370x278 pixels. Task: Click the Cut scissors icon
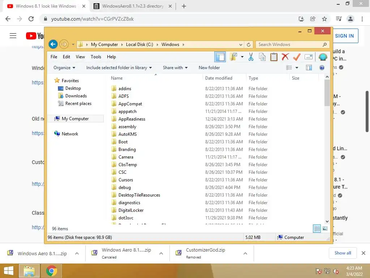251,57
